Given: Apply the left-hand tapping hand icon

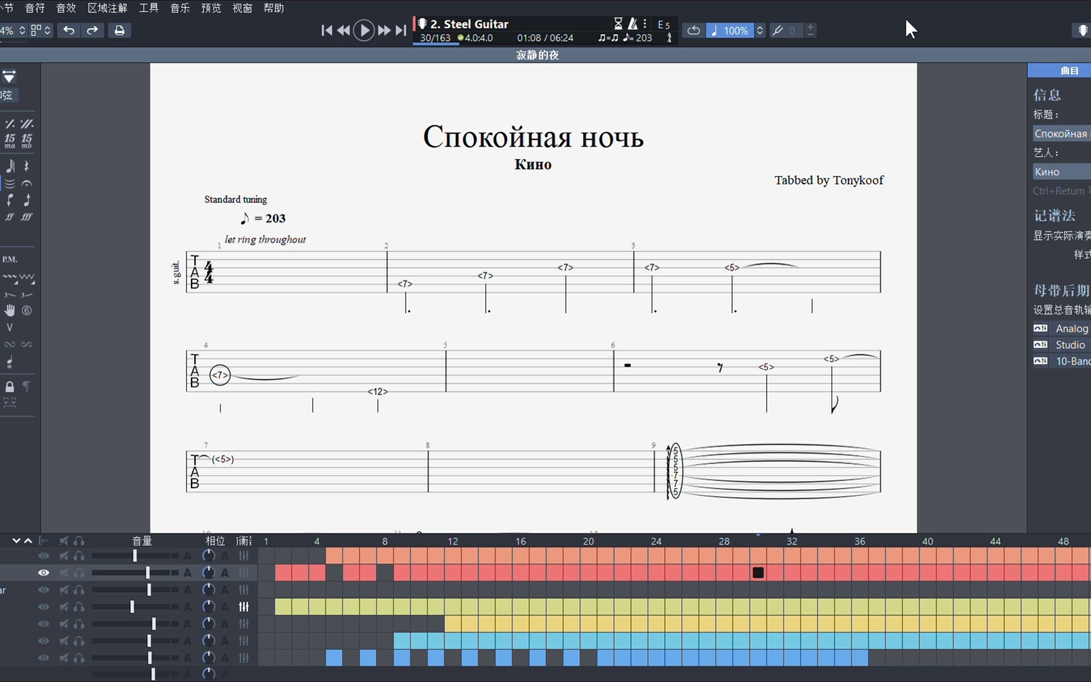Looking at the screenshot, I should [10, 310].
